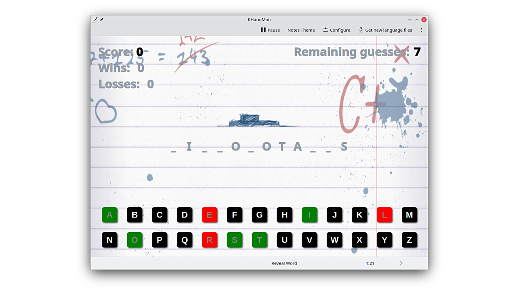The width and height of the screenshot is (519, 292).
Task: Pause the hangman game
Action: coord(270,30)
